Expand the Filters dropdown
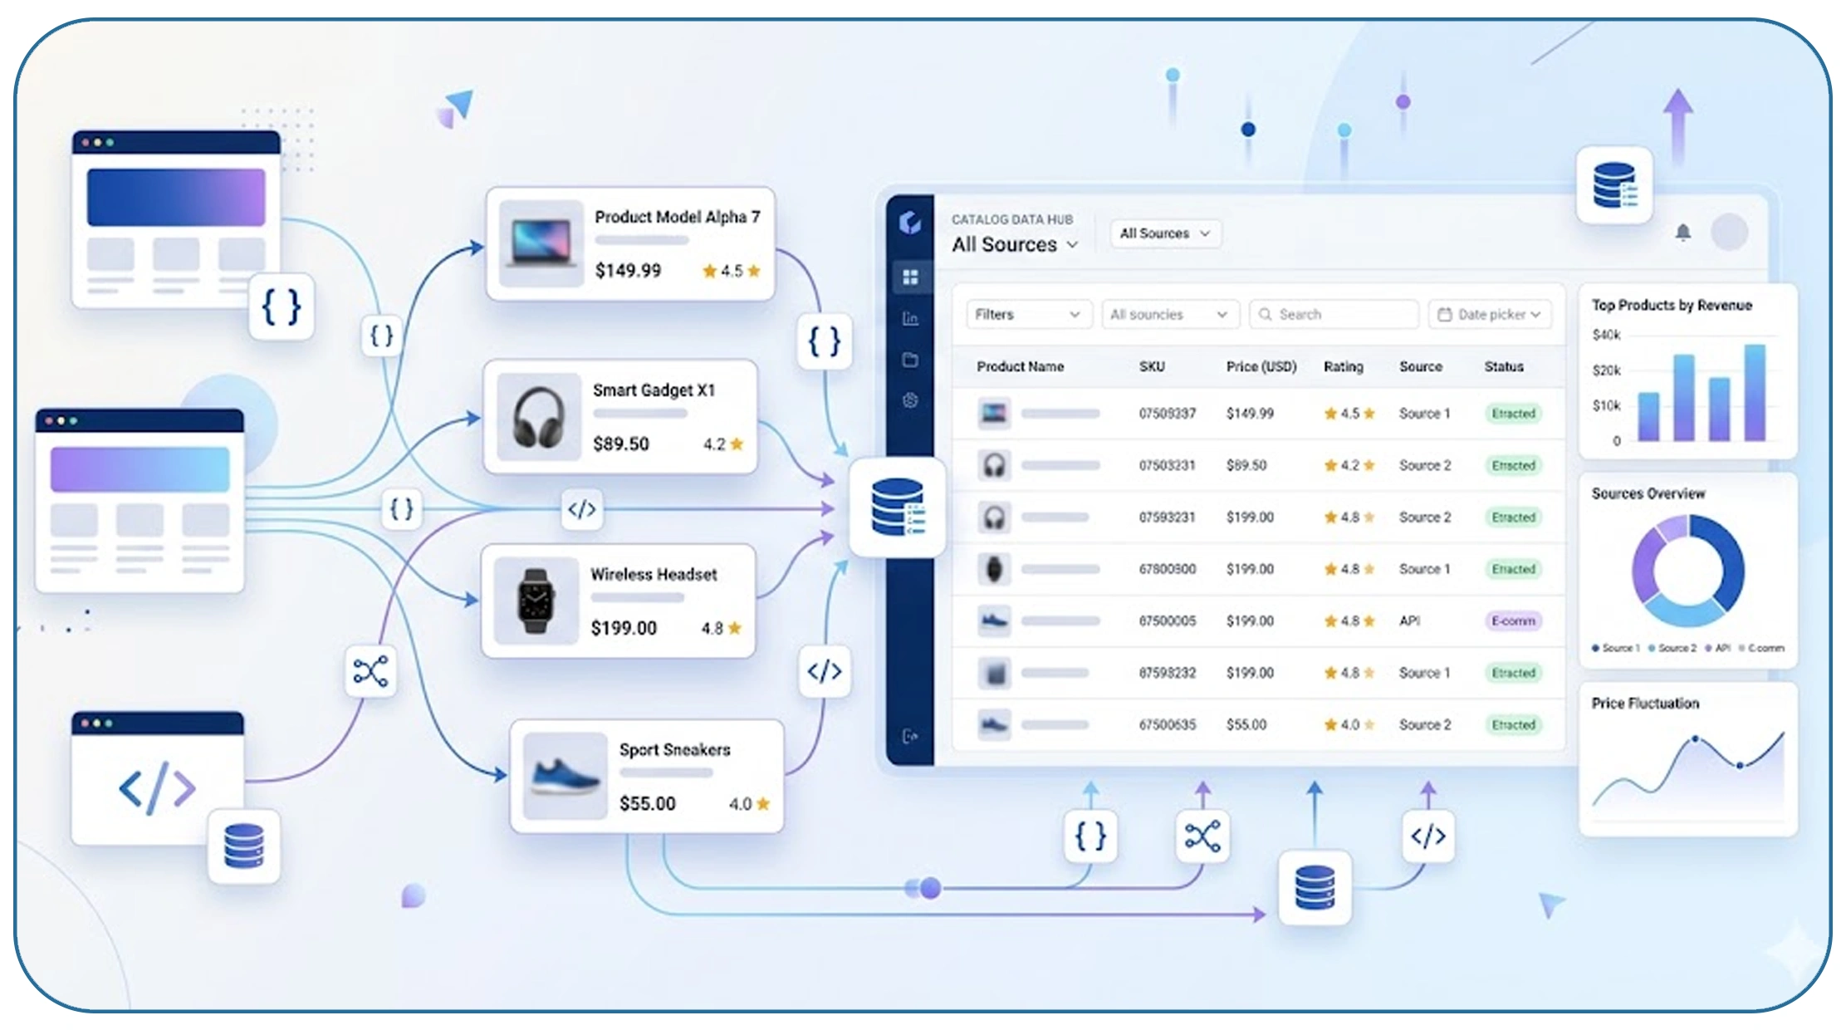The height and width of the screenshot is (1030, 1846). [x=1028, y=314]
